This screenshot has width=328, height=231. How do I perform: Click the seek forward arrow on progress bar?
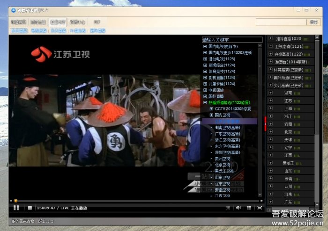pyautogui.click(x=261, y=201)
